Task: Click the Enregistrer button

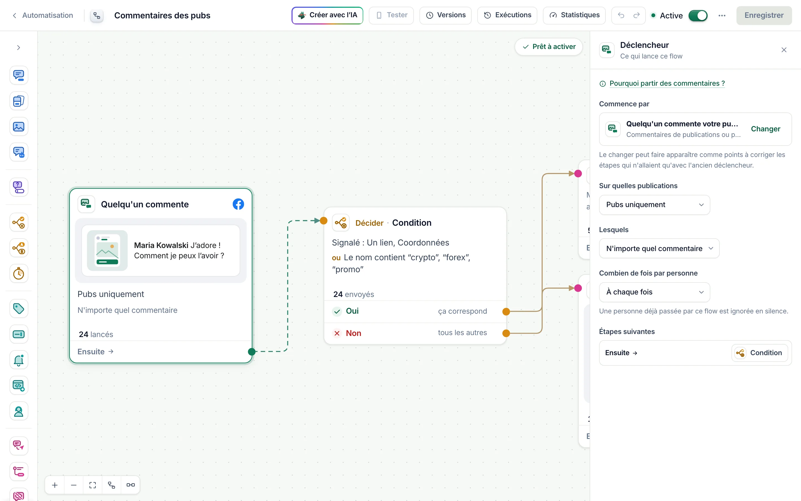Action: [x=764, y=15]
